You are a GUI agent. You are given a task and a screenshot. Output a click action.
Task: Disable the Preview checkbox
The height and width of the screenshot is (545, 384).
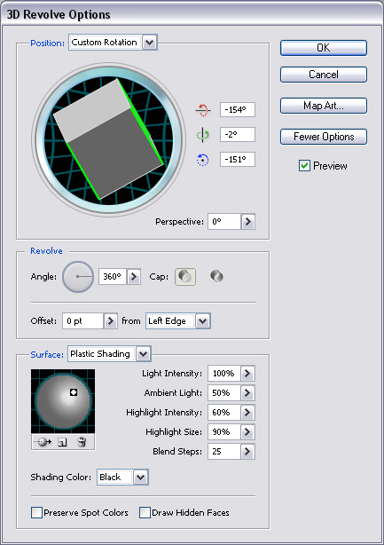click(304, 166)
